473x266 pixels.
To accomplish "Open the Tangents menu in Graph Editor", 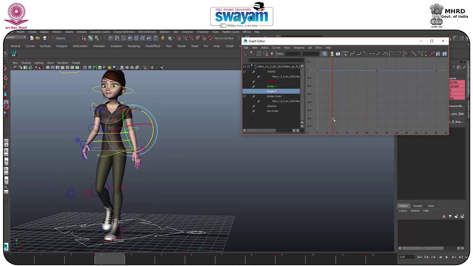I will click(x=299, y=48).
